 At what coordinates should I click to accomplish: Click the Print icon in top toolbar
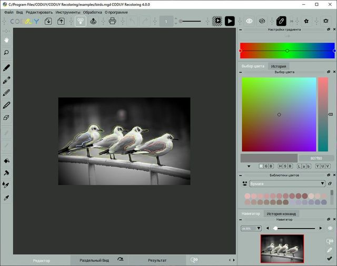(112, 21)
